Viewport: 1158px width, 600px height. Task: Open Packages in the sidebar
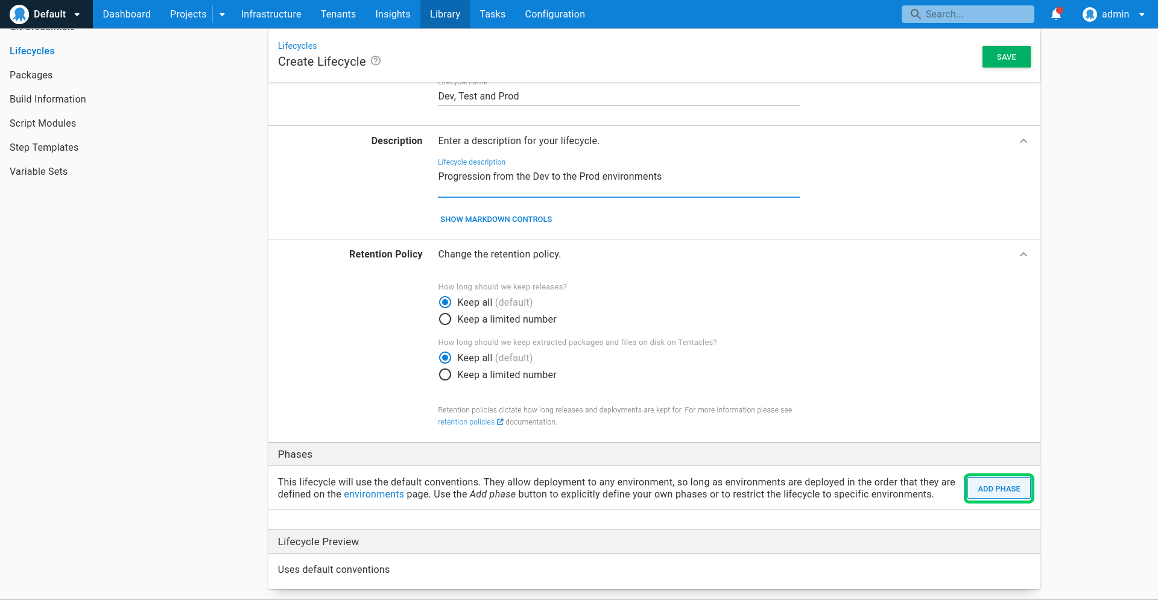click(31, 75)
